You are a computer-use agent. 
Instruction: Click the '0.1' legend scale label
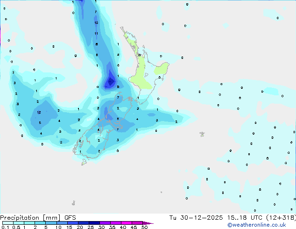(5, 227)
